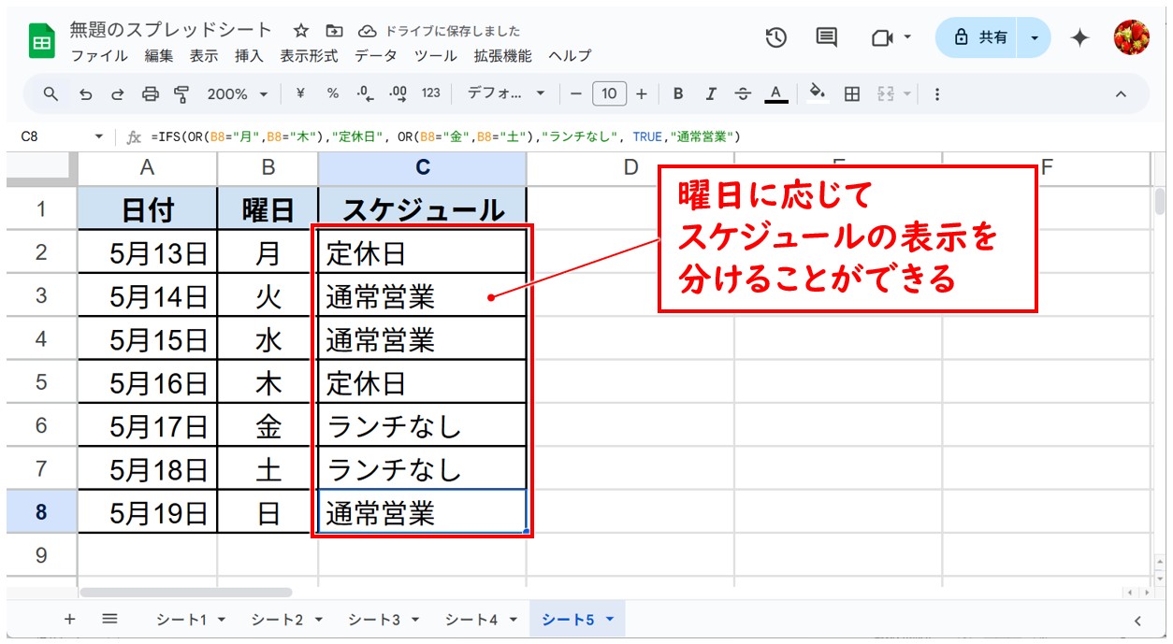Switch to the シート4 tab
Image resolution: width=1173 pixels, height=644 pixels.
tap(471, 619)
